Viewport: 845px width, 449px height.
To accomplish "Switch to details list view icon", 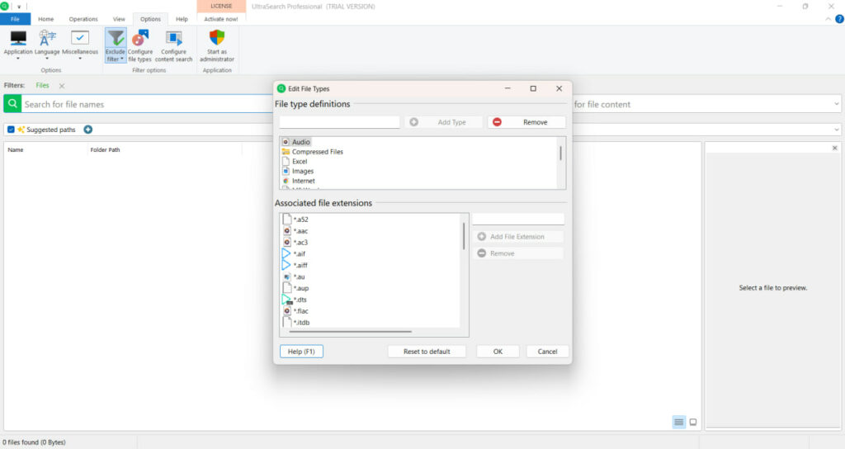I will [x=679, y=422].
